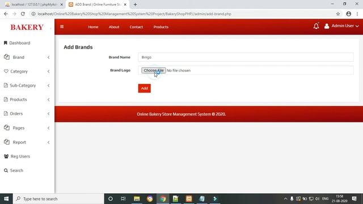Open Task View on the taskbar

123,199
